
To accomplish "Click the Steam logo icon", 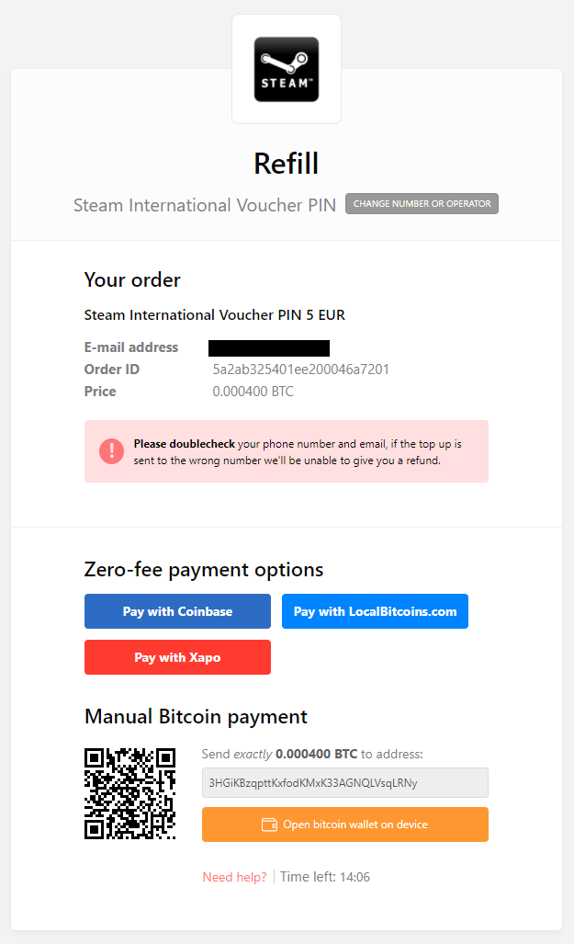I will [287, 69].
